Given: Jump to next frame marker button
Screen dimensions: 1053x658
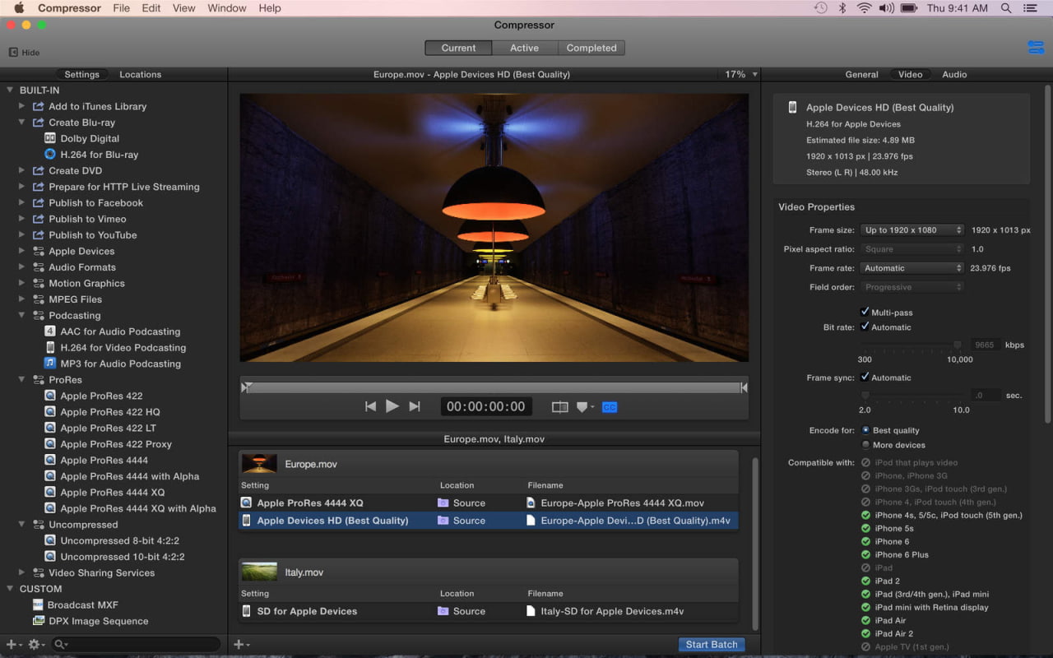Looking at the screenshot, I should coord(415,406).
